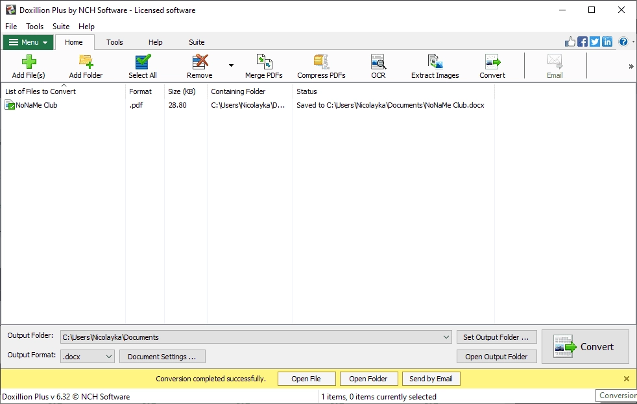This screenshot has height=404, width=637.
Task: Open the green Menu dropdown button
Action: click(28, 42)
